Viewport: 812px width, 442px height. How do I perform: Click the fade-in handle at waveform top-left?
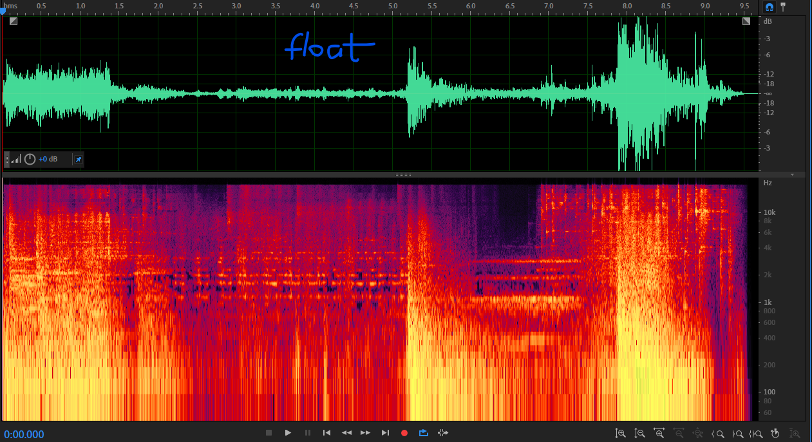pos(14,21)
